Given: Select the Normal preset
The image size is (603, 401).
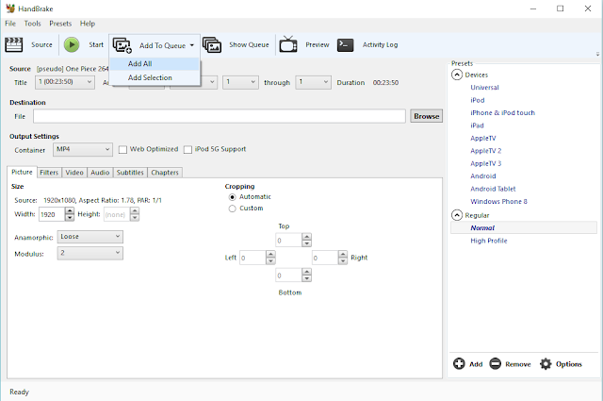Looking at the screenshot, I should pos(524,227).
